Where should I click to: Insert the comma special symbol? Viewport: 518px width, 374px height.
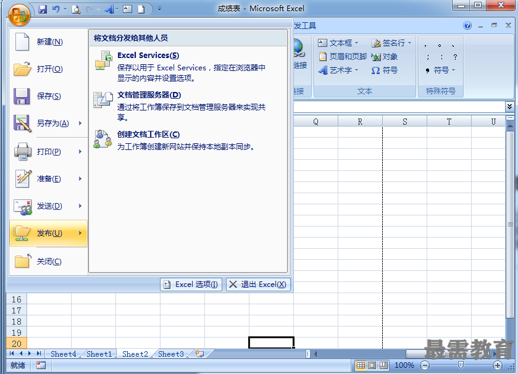425,46
